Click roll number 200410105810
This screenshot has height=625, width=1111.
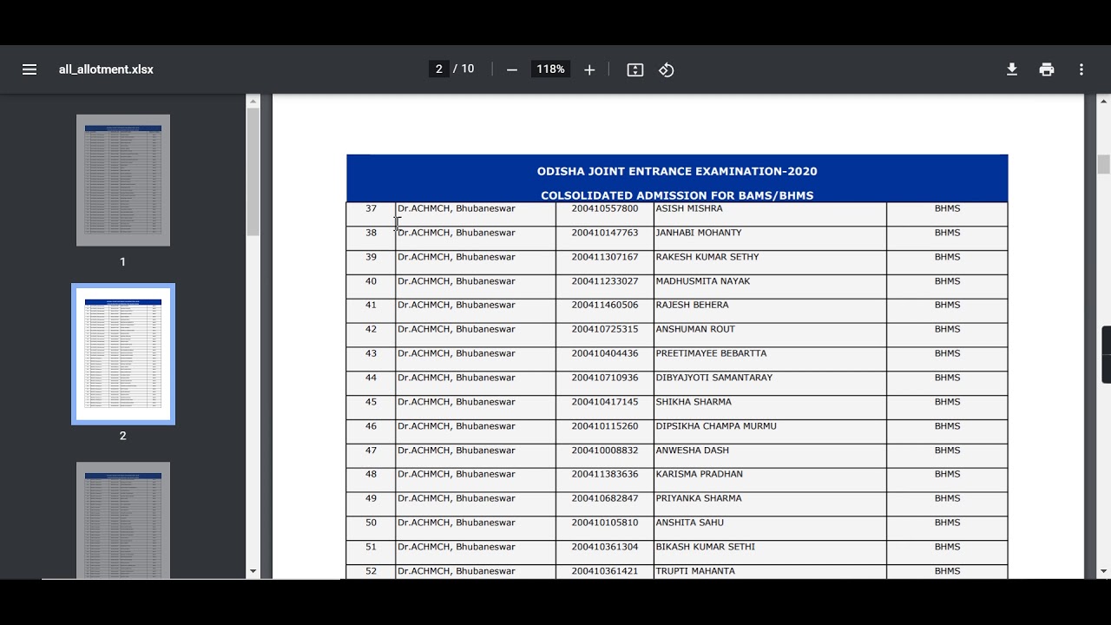coord(605,523)
